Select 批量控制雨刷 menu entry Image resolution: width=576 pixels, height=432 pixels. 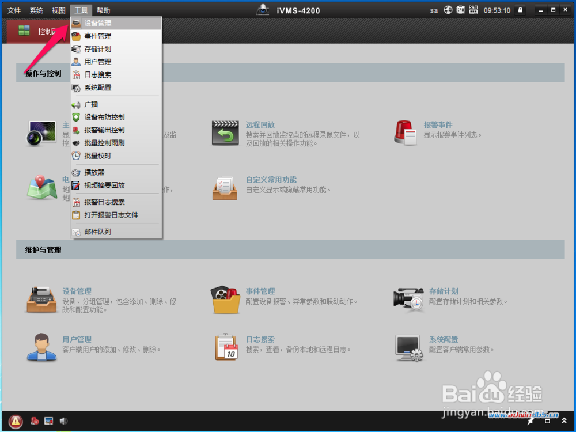[116, 143]
